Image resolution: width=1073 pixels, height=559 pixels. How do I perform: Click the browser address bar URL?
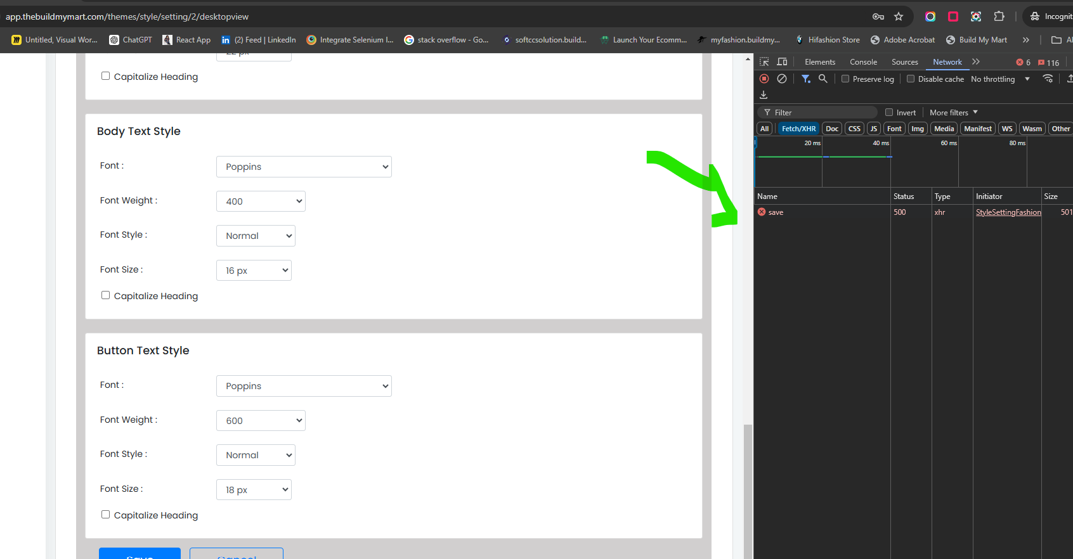[x=127, y=16]
